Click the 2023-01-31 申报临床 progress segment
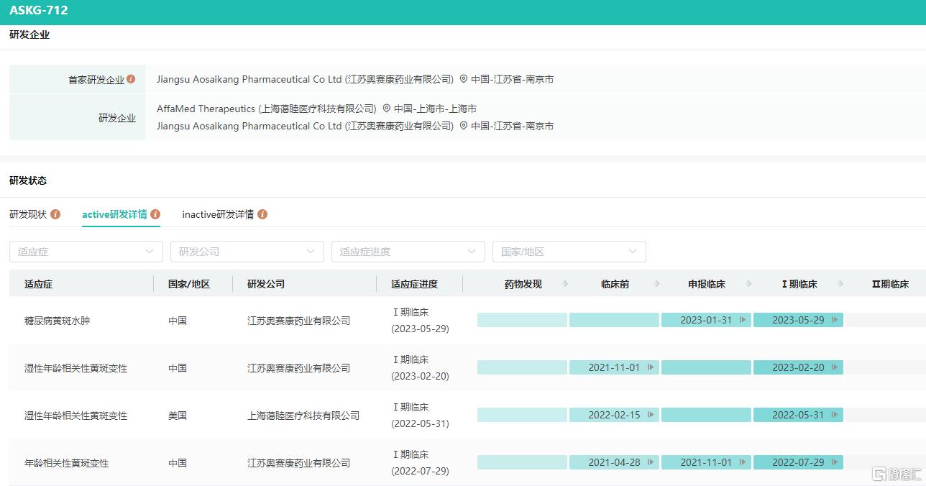Screen dimensions: 926x486 [x=706, y=320]
